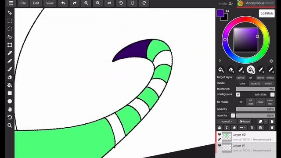Select the Ellipse selection tool
Image resolution: width=281 pixels, height=158 pixels.
click(10, 29)
